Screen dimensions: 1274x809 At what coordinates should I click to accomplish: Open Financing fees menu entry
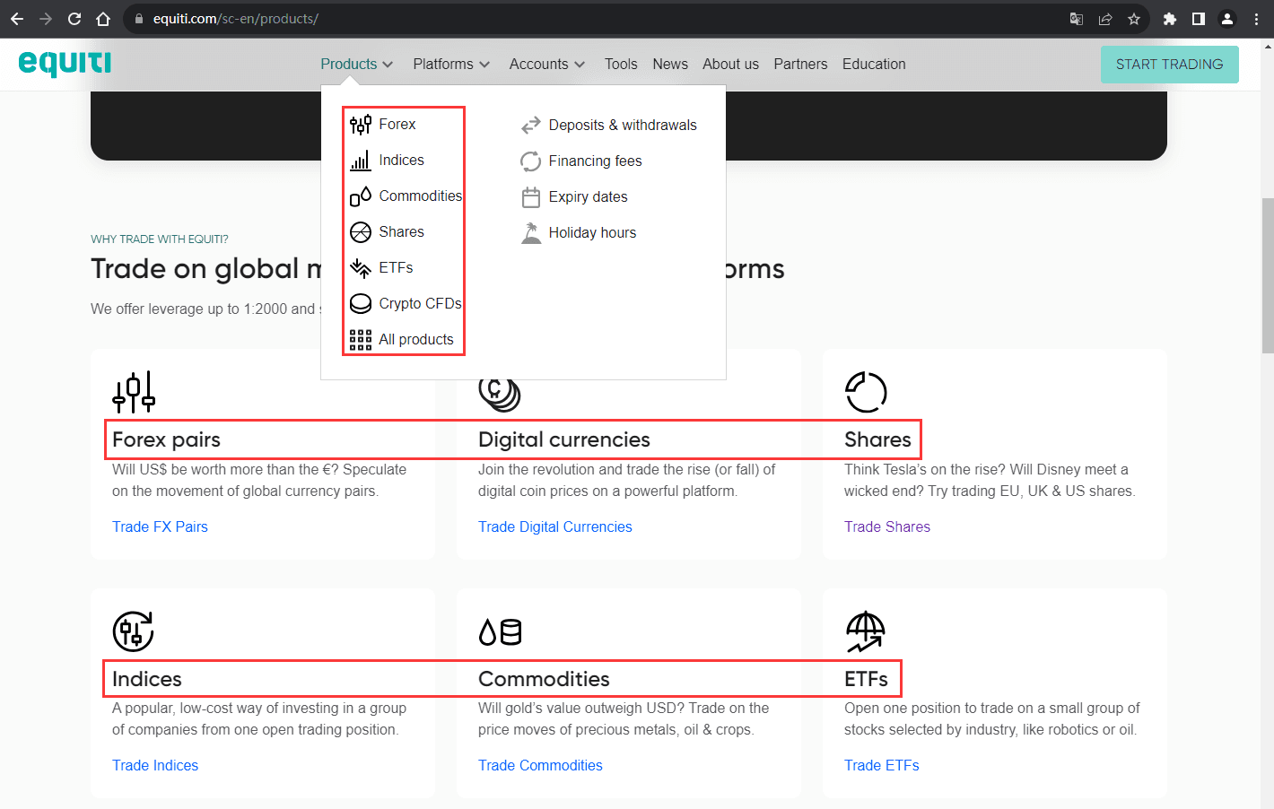[595, 161]
